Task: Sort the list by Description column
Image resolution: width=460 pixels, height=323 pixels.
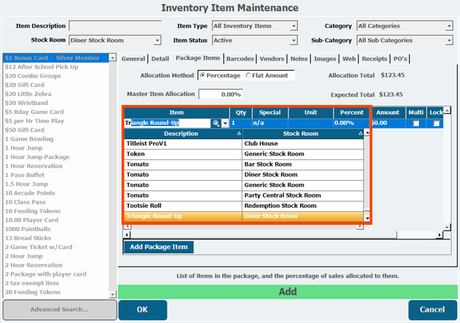Action: pyautogui.click(x=182, y=134)
